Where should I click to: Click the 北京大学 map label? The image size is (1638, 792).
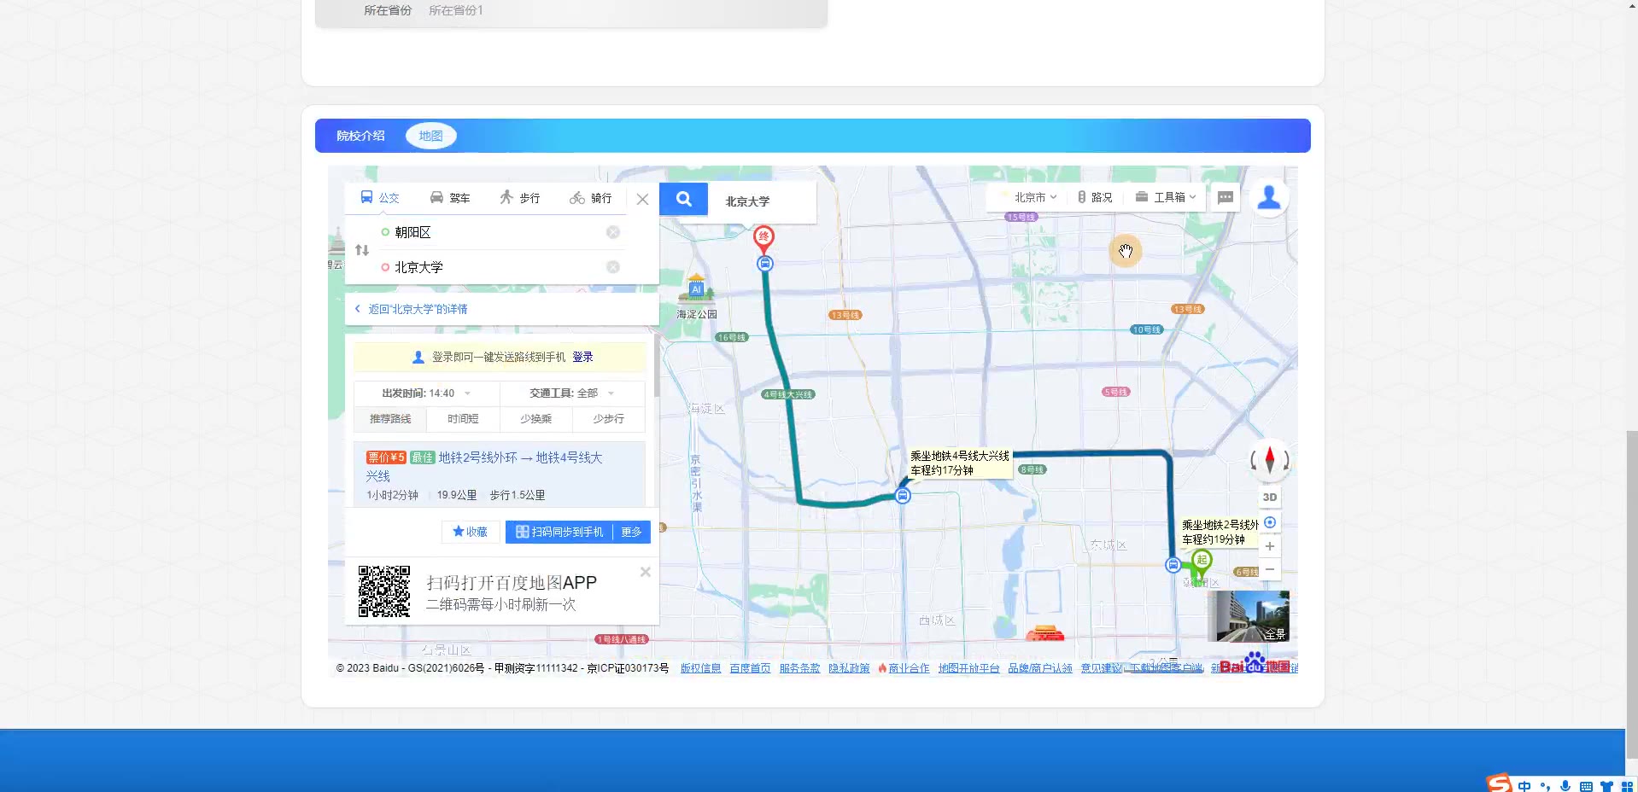747,201
